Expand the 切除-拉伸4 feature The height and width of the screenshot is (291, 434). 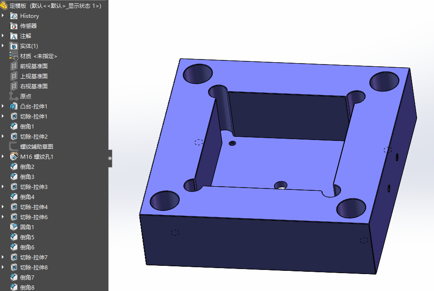3,207
